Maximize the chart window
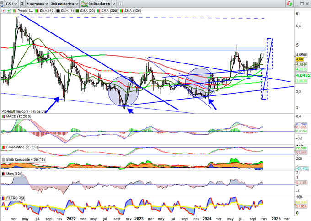The image size is (311, 221). point(302,4)
